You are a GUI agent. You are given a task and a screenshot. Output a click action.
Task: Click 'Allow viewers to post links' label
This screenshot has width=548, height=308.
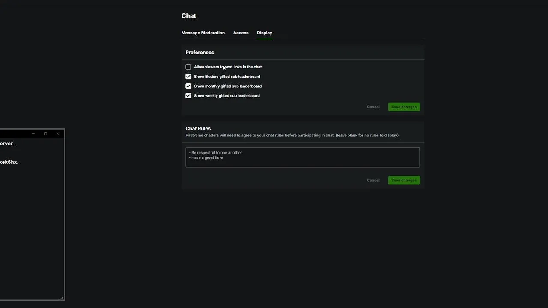228,67
